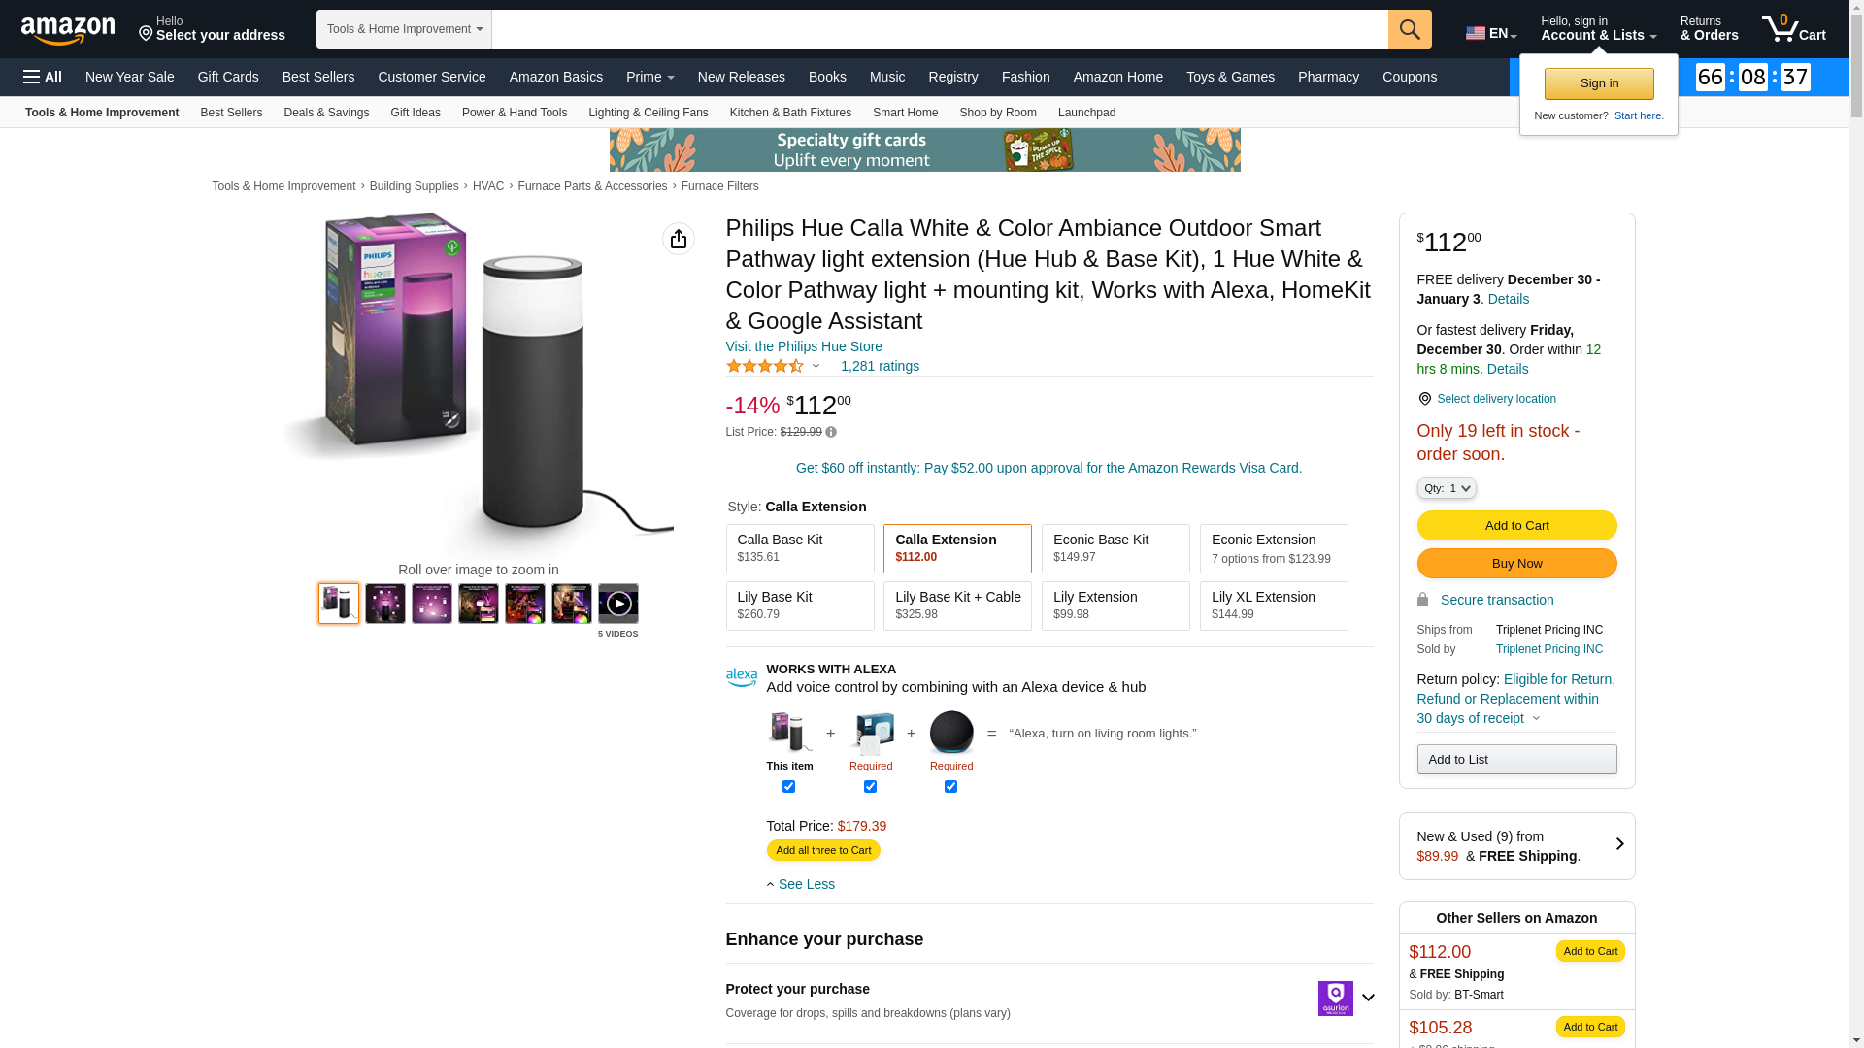Screen dimensions: 1864x1048
Task: Open the shopping cart icon
Action: (1793, 29)
